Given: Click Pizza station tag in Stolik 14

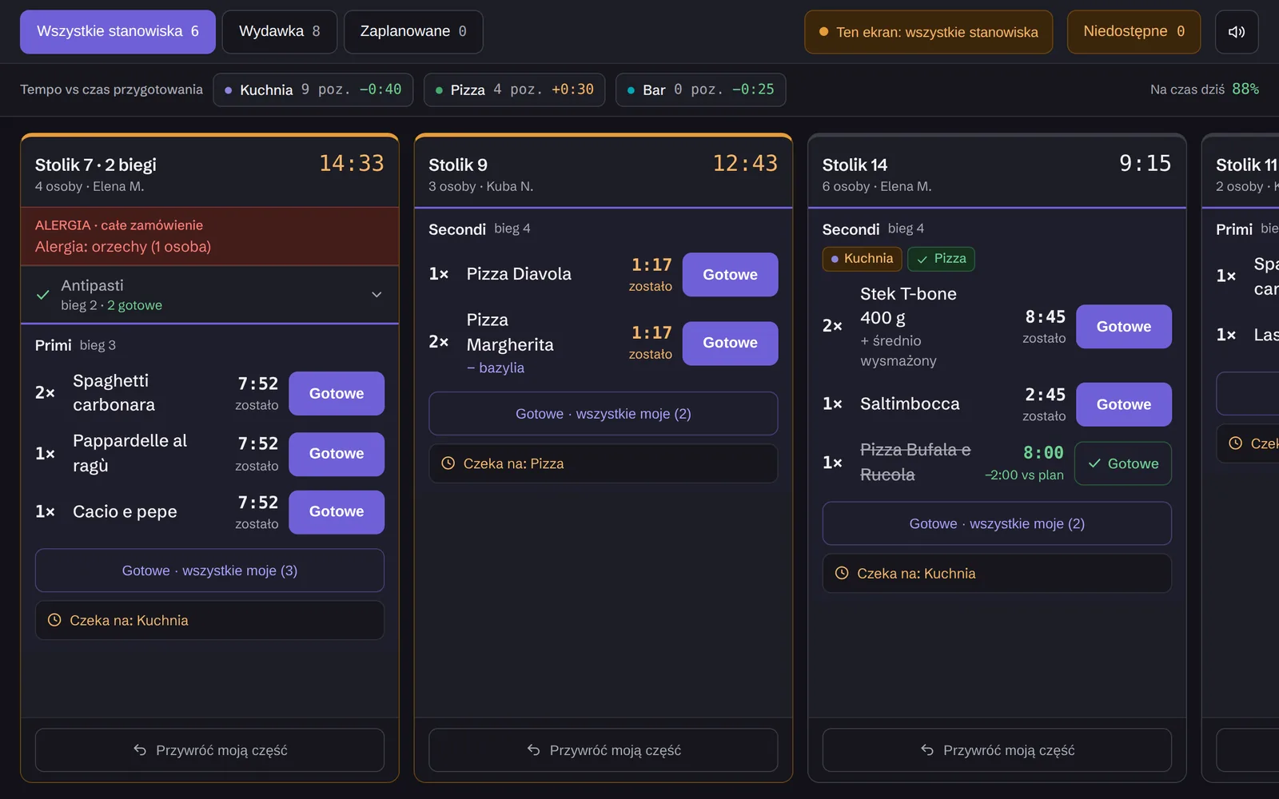Looking at the screenshot, I should (x=942, y=259).
